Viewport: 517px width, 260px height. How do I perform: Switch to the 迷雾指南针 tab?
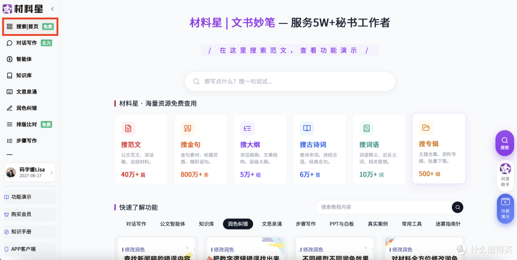448,224
